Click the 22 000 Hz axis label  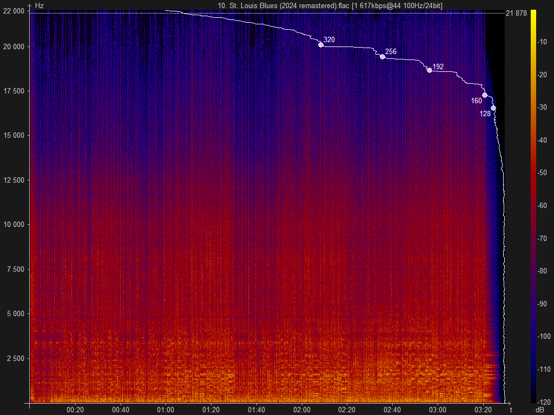[14, 11]
